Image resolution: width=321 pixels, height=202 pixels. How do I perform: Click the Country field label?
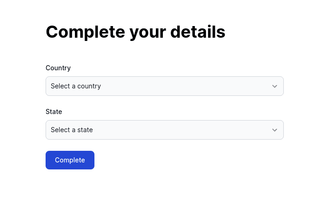click(x=58, y=68)
